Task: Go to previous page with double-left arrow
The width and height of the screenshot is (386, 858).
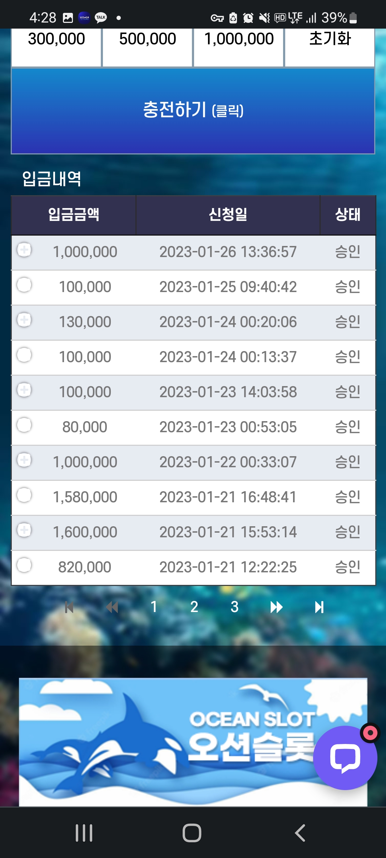Action: click(112, 607)
